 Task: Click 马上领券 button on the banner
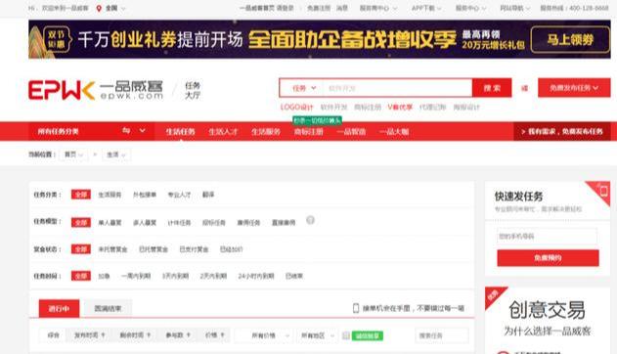pyautogui.click(x=570, y=39)
